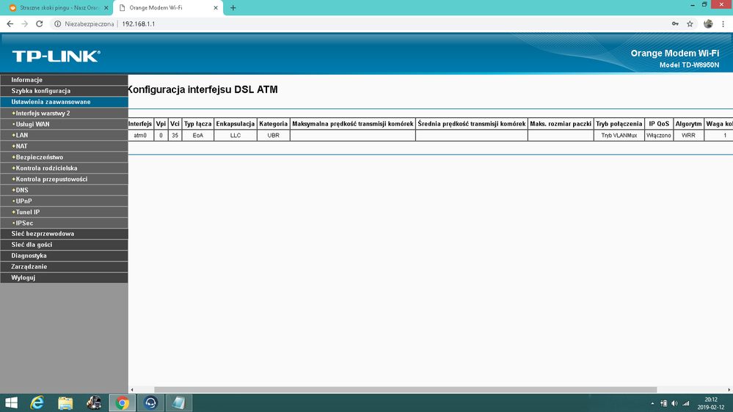
Task: Expand Interfejs warstwy 2 submenu
Action: pyautogui.click(x=64, y=113)
